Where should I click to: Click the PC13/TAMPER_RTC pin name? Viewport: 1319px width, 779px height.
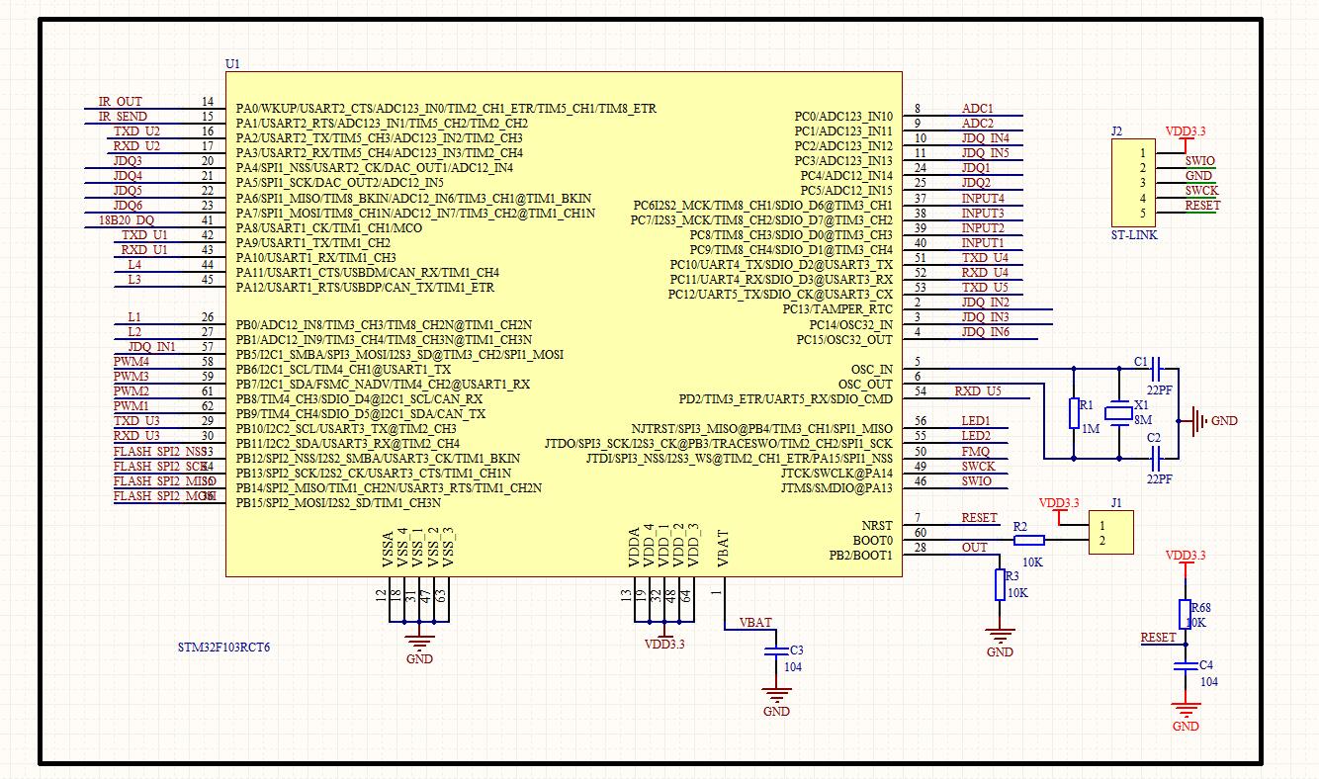click(x=837, y=309)
